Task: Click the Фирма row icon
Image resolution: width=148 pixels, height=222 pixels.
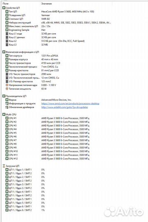Action: 7,100
